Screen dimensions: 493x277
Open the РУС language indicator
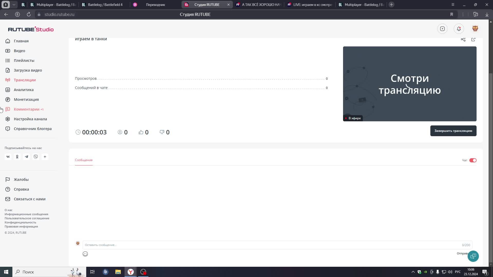[x=458, y=272]
